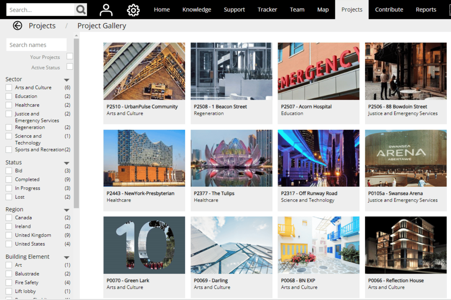Viewport: 451px width, 300px height.
Task: Click the P0105a - Swansea Arena title
Action: 395,193
